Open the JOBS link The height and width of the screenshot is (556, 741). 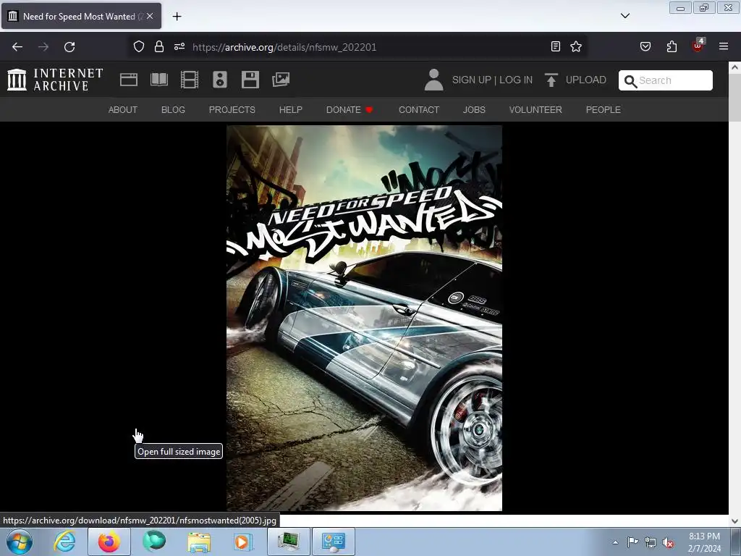(474, 110)
